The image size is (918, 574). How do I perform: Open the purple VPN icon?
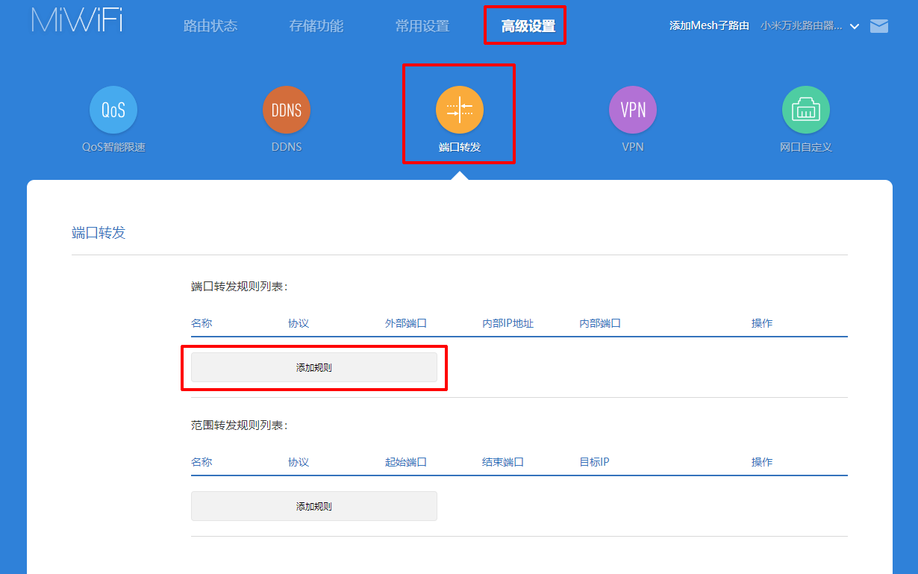point(633,110)
